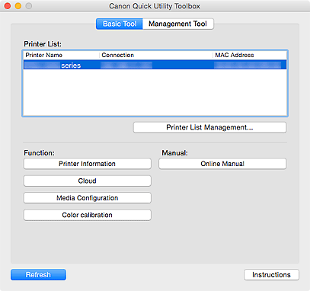
Task: Start Color calibration
Action: click(88, 215)
